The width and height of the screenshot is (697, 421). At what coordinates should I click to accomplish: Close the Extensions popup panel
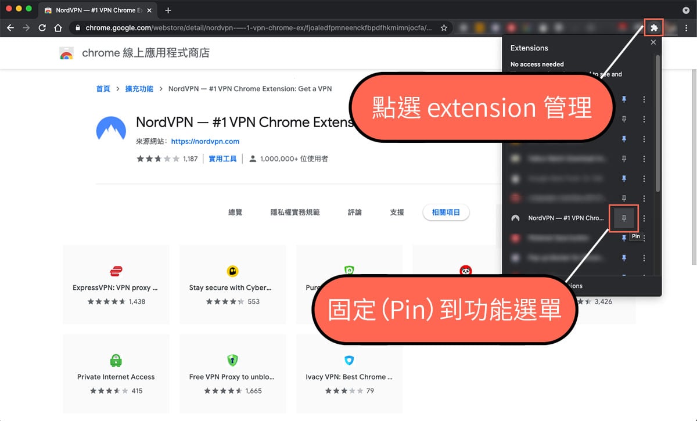(653, 42)
